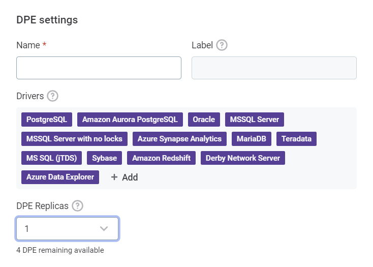Screen dimensions: 373x267
Task: Click the help icon beside DPE Replicas
Action: (x=77, y=205)
